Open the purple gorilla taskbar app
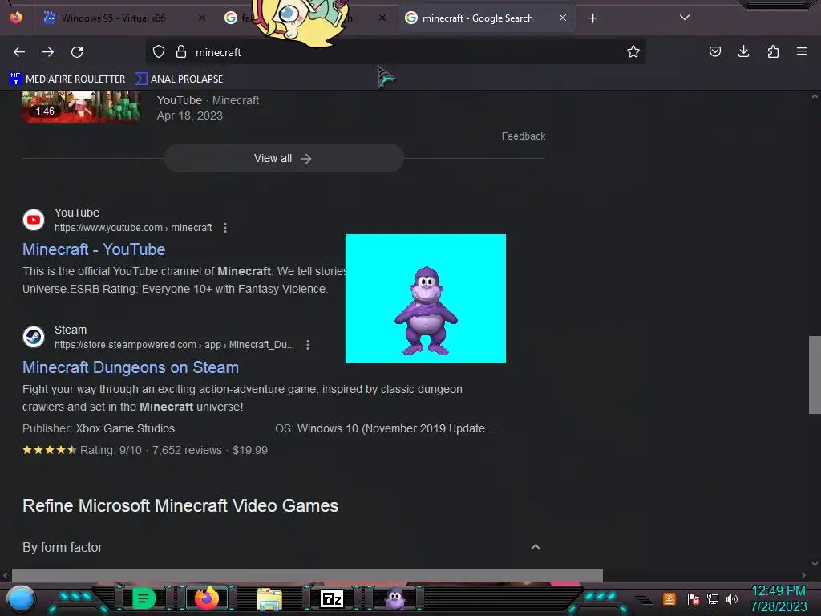 click(x=395, y=598)
